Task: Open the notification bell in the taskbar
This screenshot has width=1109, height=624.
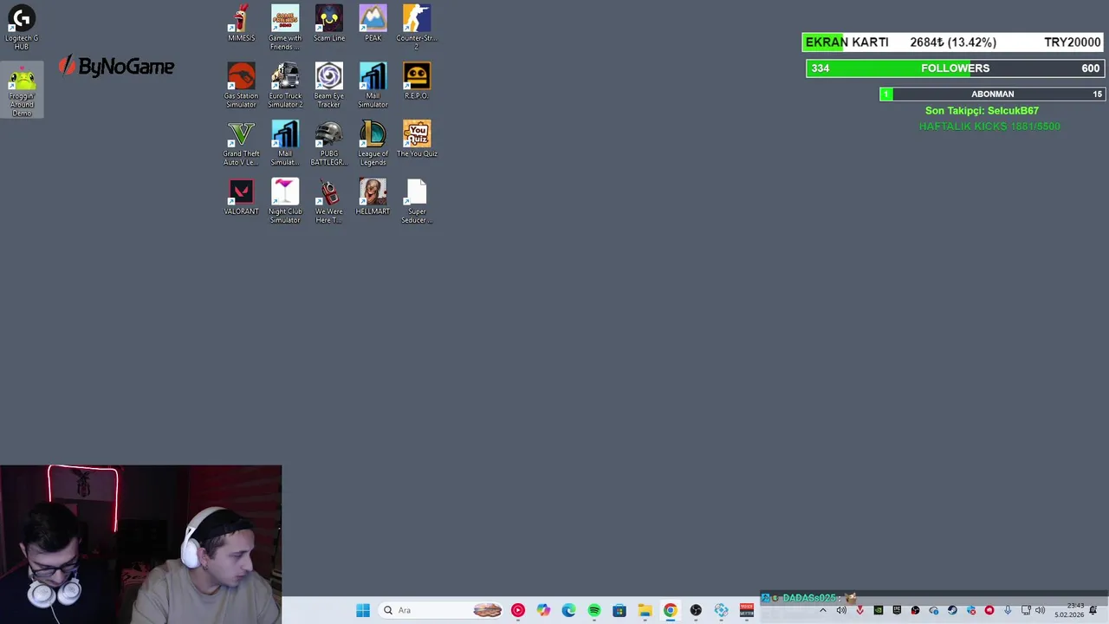Action: click(x=1093, y=610)
